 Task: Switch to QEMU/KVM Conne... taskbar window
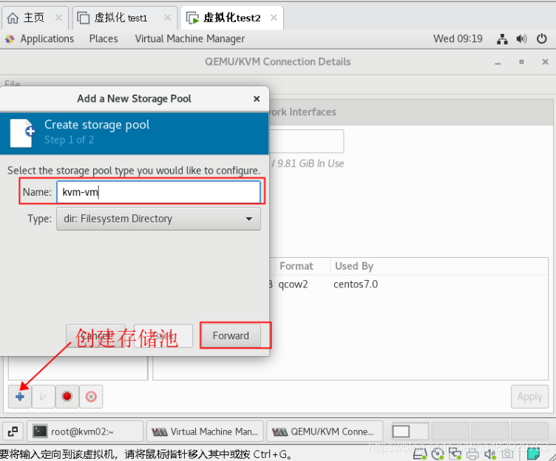(325, 431)
